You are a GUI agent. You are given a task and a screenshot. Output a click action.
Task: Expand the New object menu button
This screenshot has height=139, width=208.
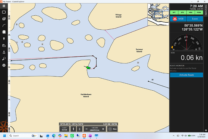pos(112,129)
